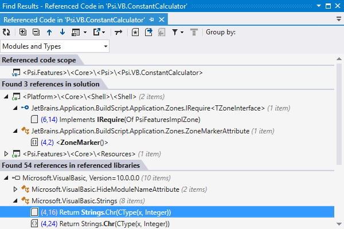
Task: Close the Referenced Code tab
Action: (x=162, y=19)
